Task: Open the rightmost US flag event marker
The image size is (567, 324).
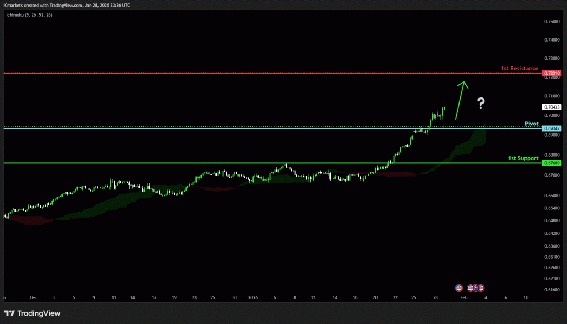Action: click(x=482, y=288)
